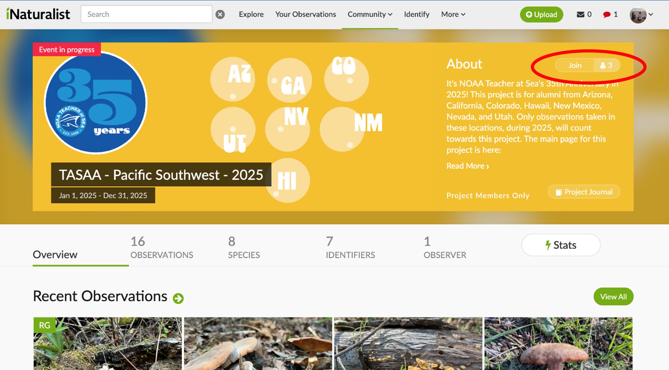The image size is (669, 370).
Task: Go to Explore in the navigation
Action: (x=251, y=14)
